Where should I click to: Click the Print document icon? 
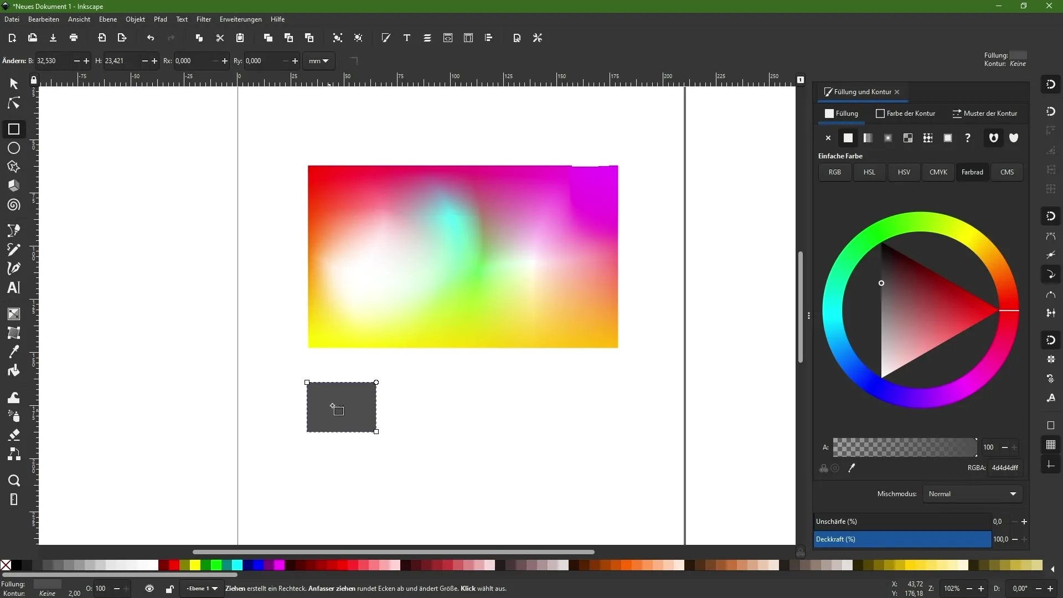[74, 38]
